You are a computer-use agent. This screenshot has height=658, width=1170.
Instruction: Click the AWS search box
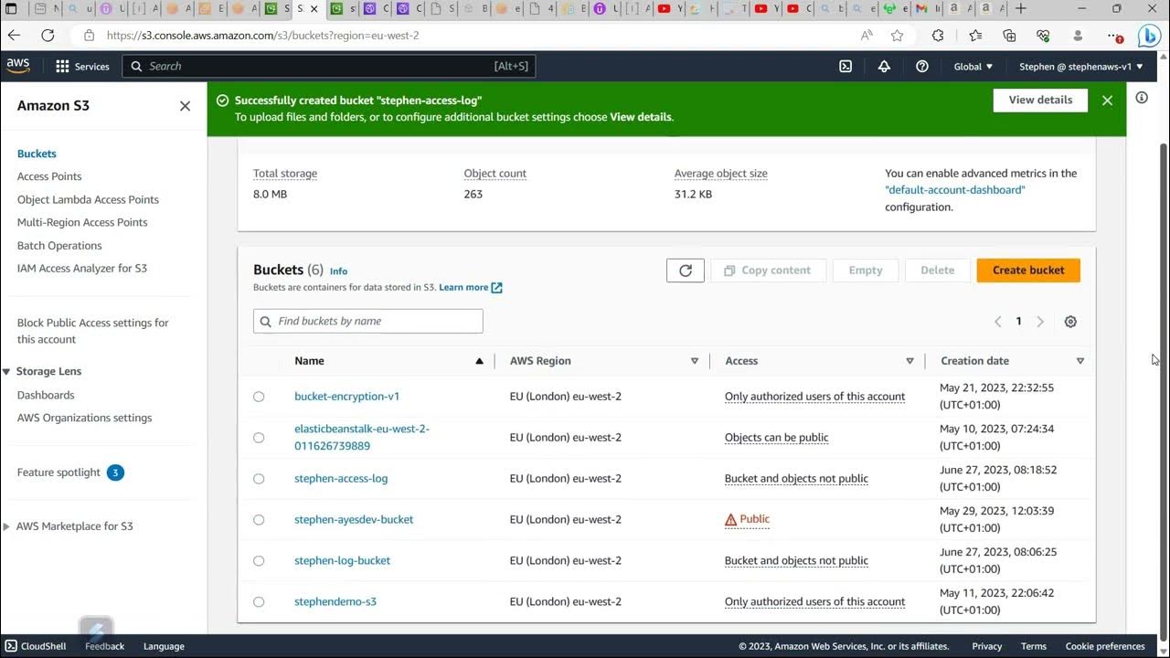point(329,67)
